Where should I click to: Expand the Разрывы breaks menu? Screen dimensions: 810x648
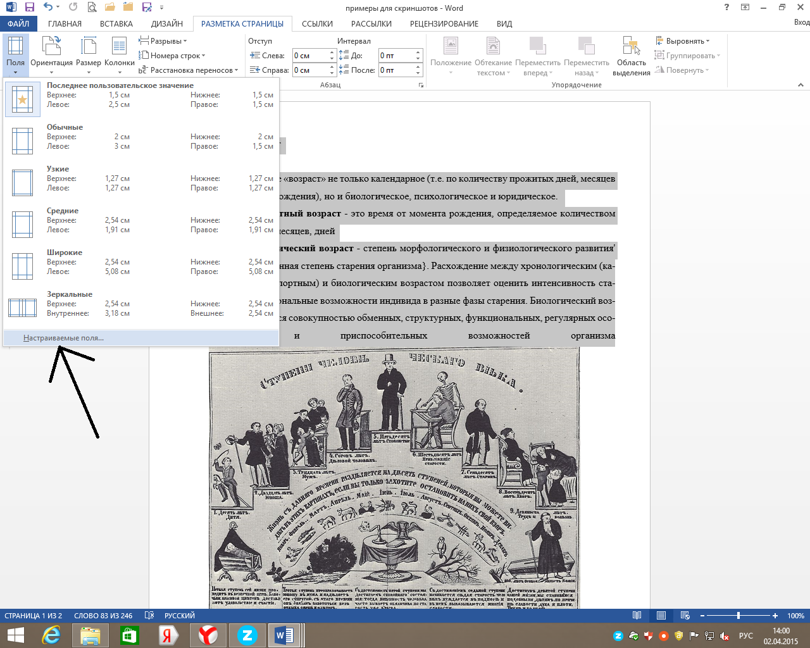tap(163, 41)
